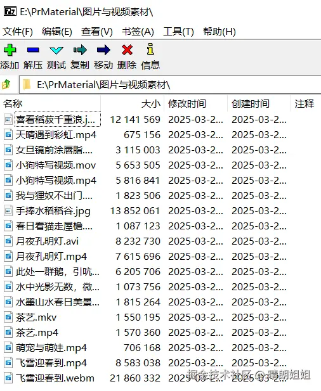The image size is (321, 391).
Task: Run the Test (测试) archive tool
Action: [x=56, y=50]
